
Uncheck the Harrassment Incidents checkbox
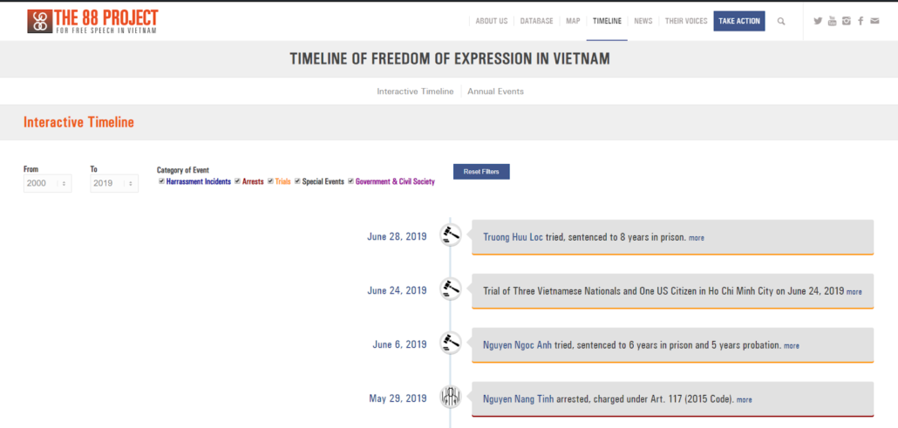click(x=162, y=181)
